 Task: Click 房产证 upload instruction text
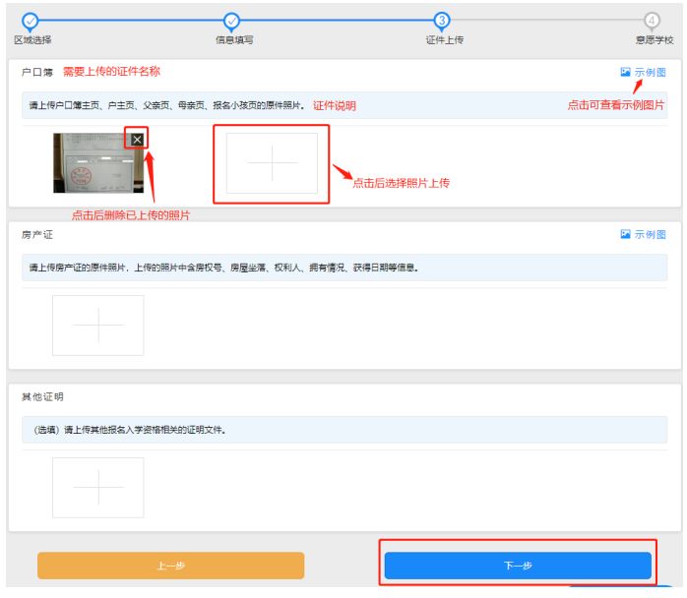(x=223, y=268)
